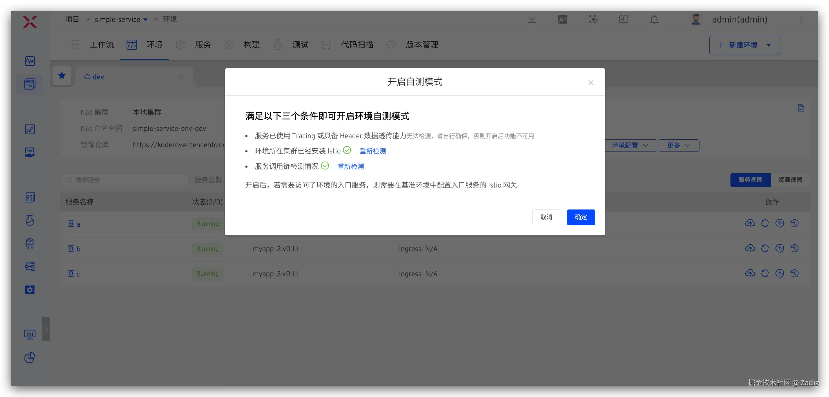Open the vertical dots menu in header
The image size is (829, 397).
pyautogui.click(x=801, y=19)
